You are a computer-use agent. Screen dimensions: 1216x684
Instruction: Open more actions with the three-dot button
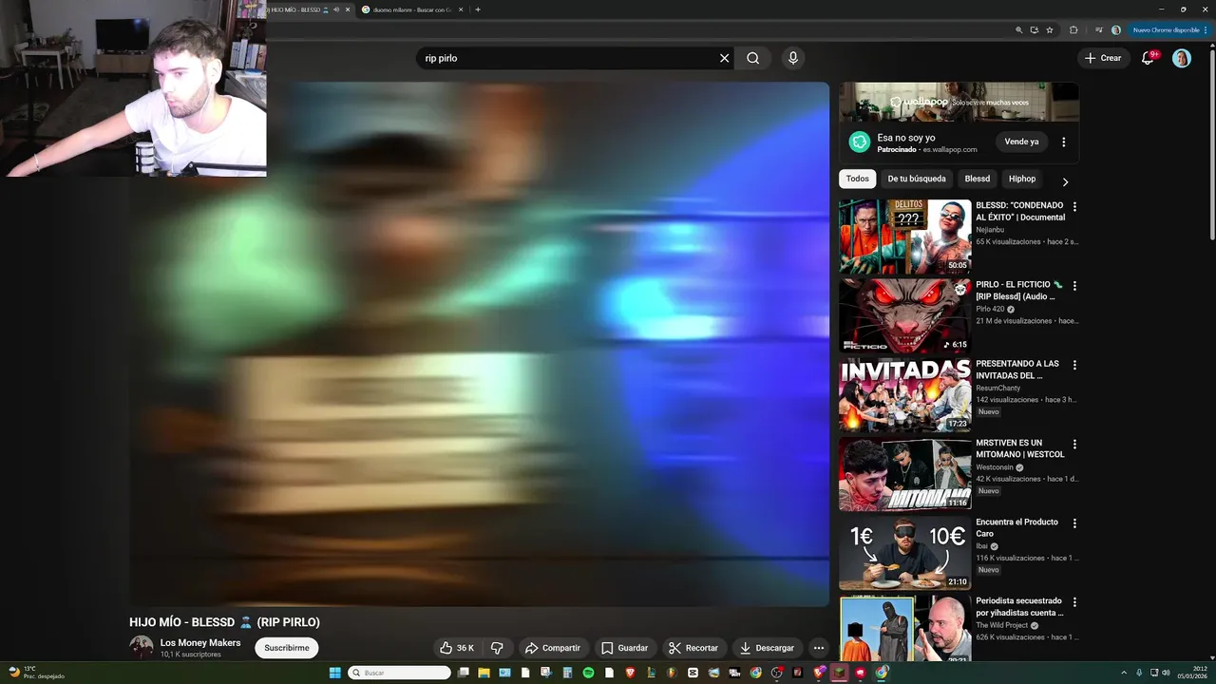[x=819, y=648]
